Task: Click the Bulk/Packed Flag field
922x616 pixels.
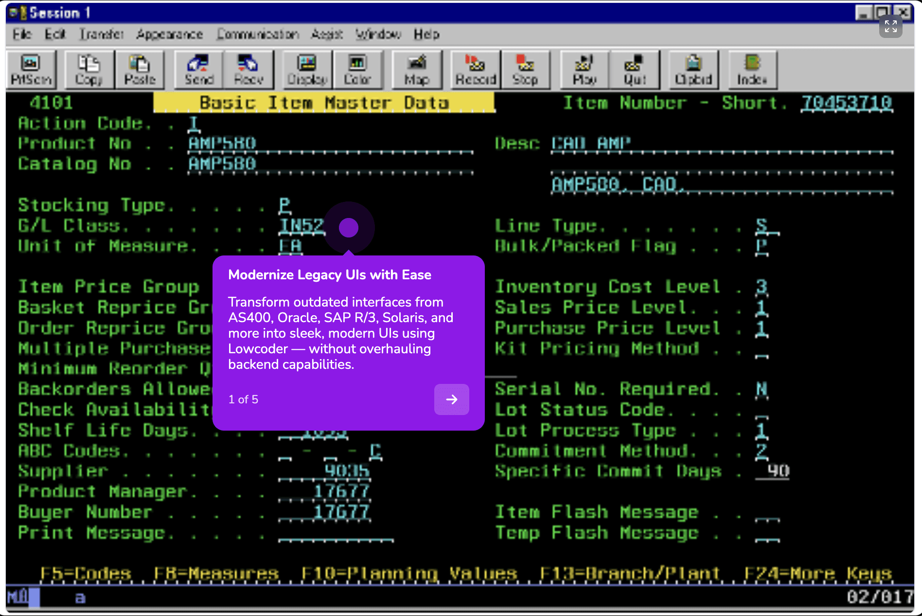Action: [x=762, y=246]
